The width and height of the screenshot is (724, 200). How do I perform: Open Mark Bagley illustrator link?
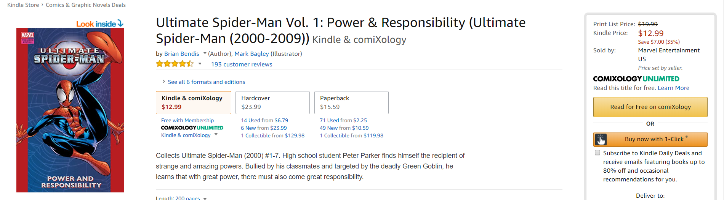[x=251, y=54]
